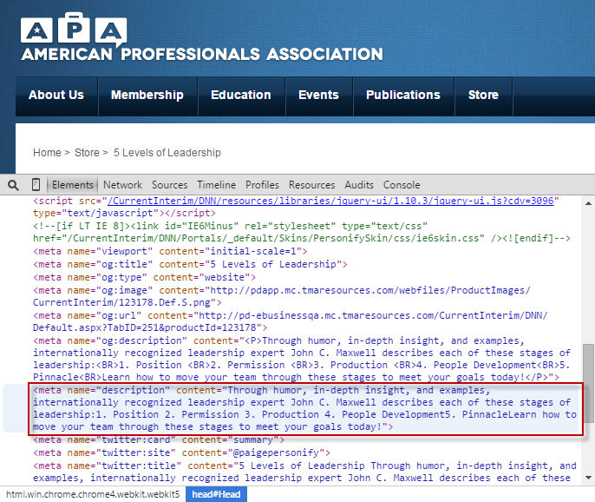Image resolution: width=595 pixels, height=502 pixels.
Task: Click the DevTools search magnifier icon
Action: [13, 185]
